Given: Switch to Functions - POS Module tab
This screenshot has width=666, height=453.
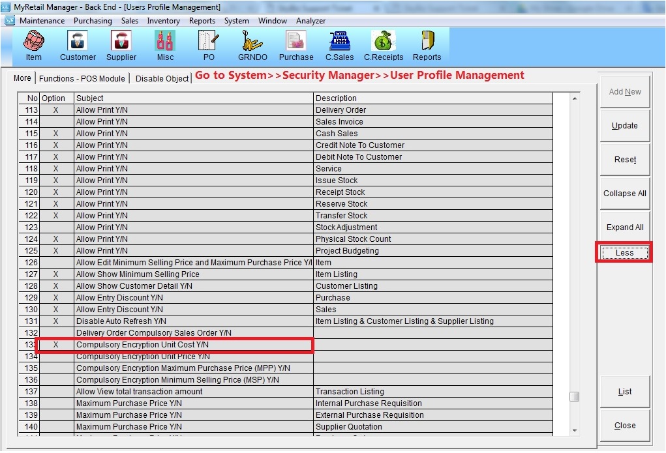Looking at the screenshot, I should click(x=82, y=78).
